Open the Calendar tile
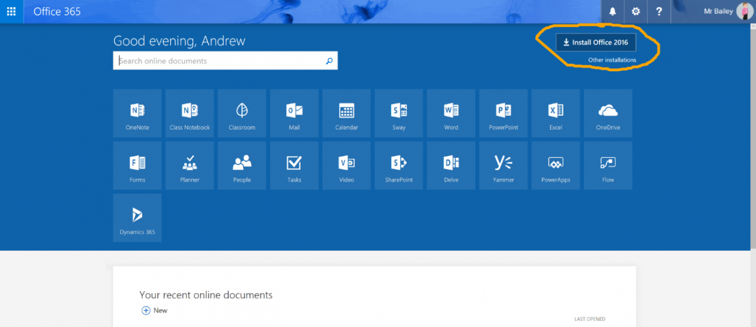The height and width of the screenshot is (327, 756). click(x=346, y=113)
